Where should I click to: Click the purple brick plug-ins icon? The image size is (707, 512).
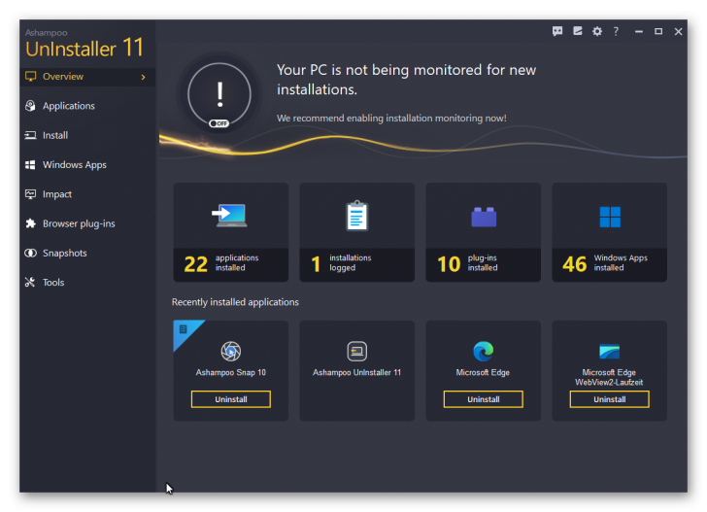[484, 217]
